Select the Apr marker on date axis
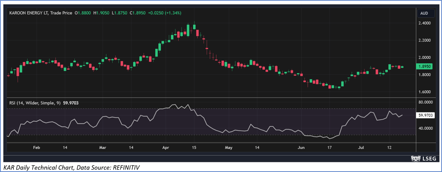 165,148
